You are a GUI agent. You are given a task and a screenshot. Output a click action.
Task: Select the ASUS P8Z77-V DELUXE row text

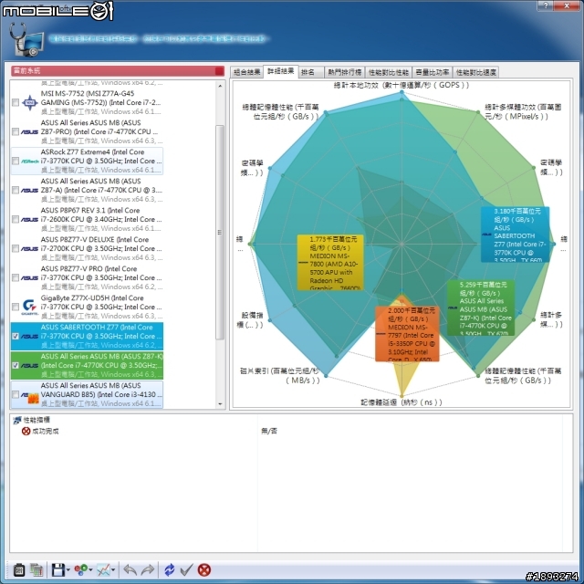point(101,248)
